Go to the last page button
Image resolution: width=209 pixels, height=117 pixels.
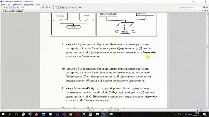click(x=111, y=110)
